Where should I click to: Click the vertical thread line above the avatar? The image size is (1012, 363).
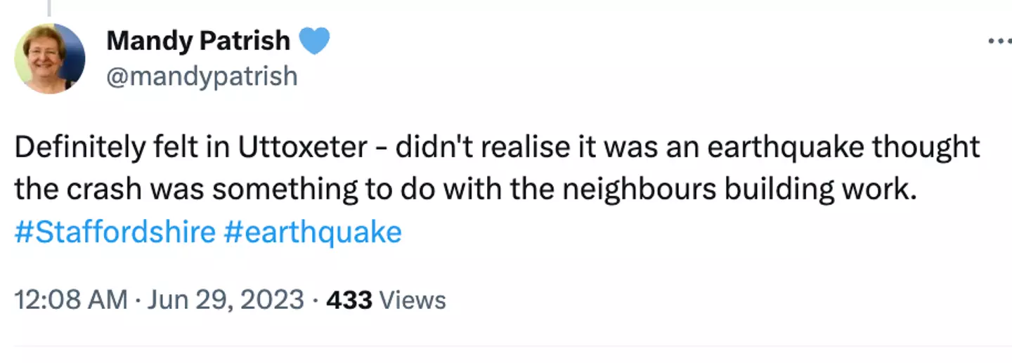48,7
